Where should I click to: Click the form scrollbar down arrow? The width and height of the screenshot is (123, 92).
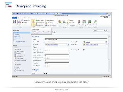pyautogui.click(x=109, y=71)
